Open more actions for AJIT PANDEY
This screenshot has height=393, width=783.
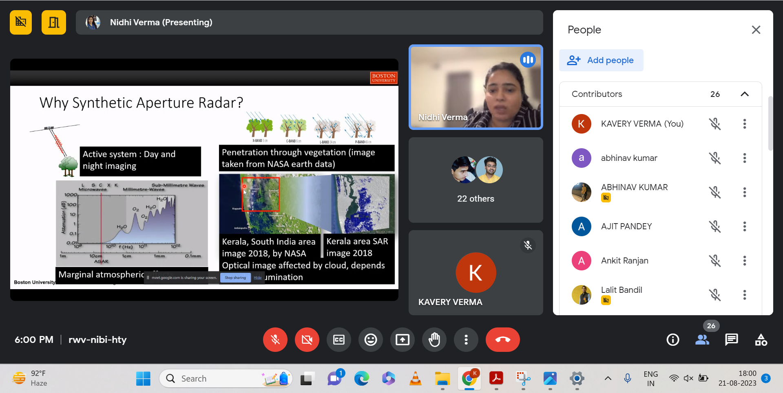click(744, 226)
